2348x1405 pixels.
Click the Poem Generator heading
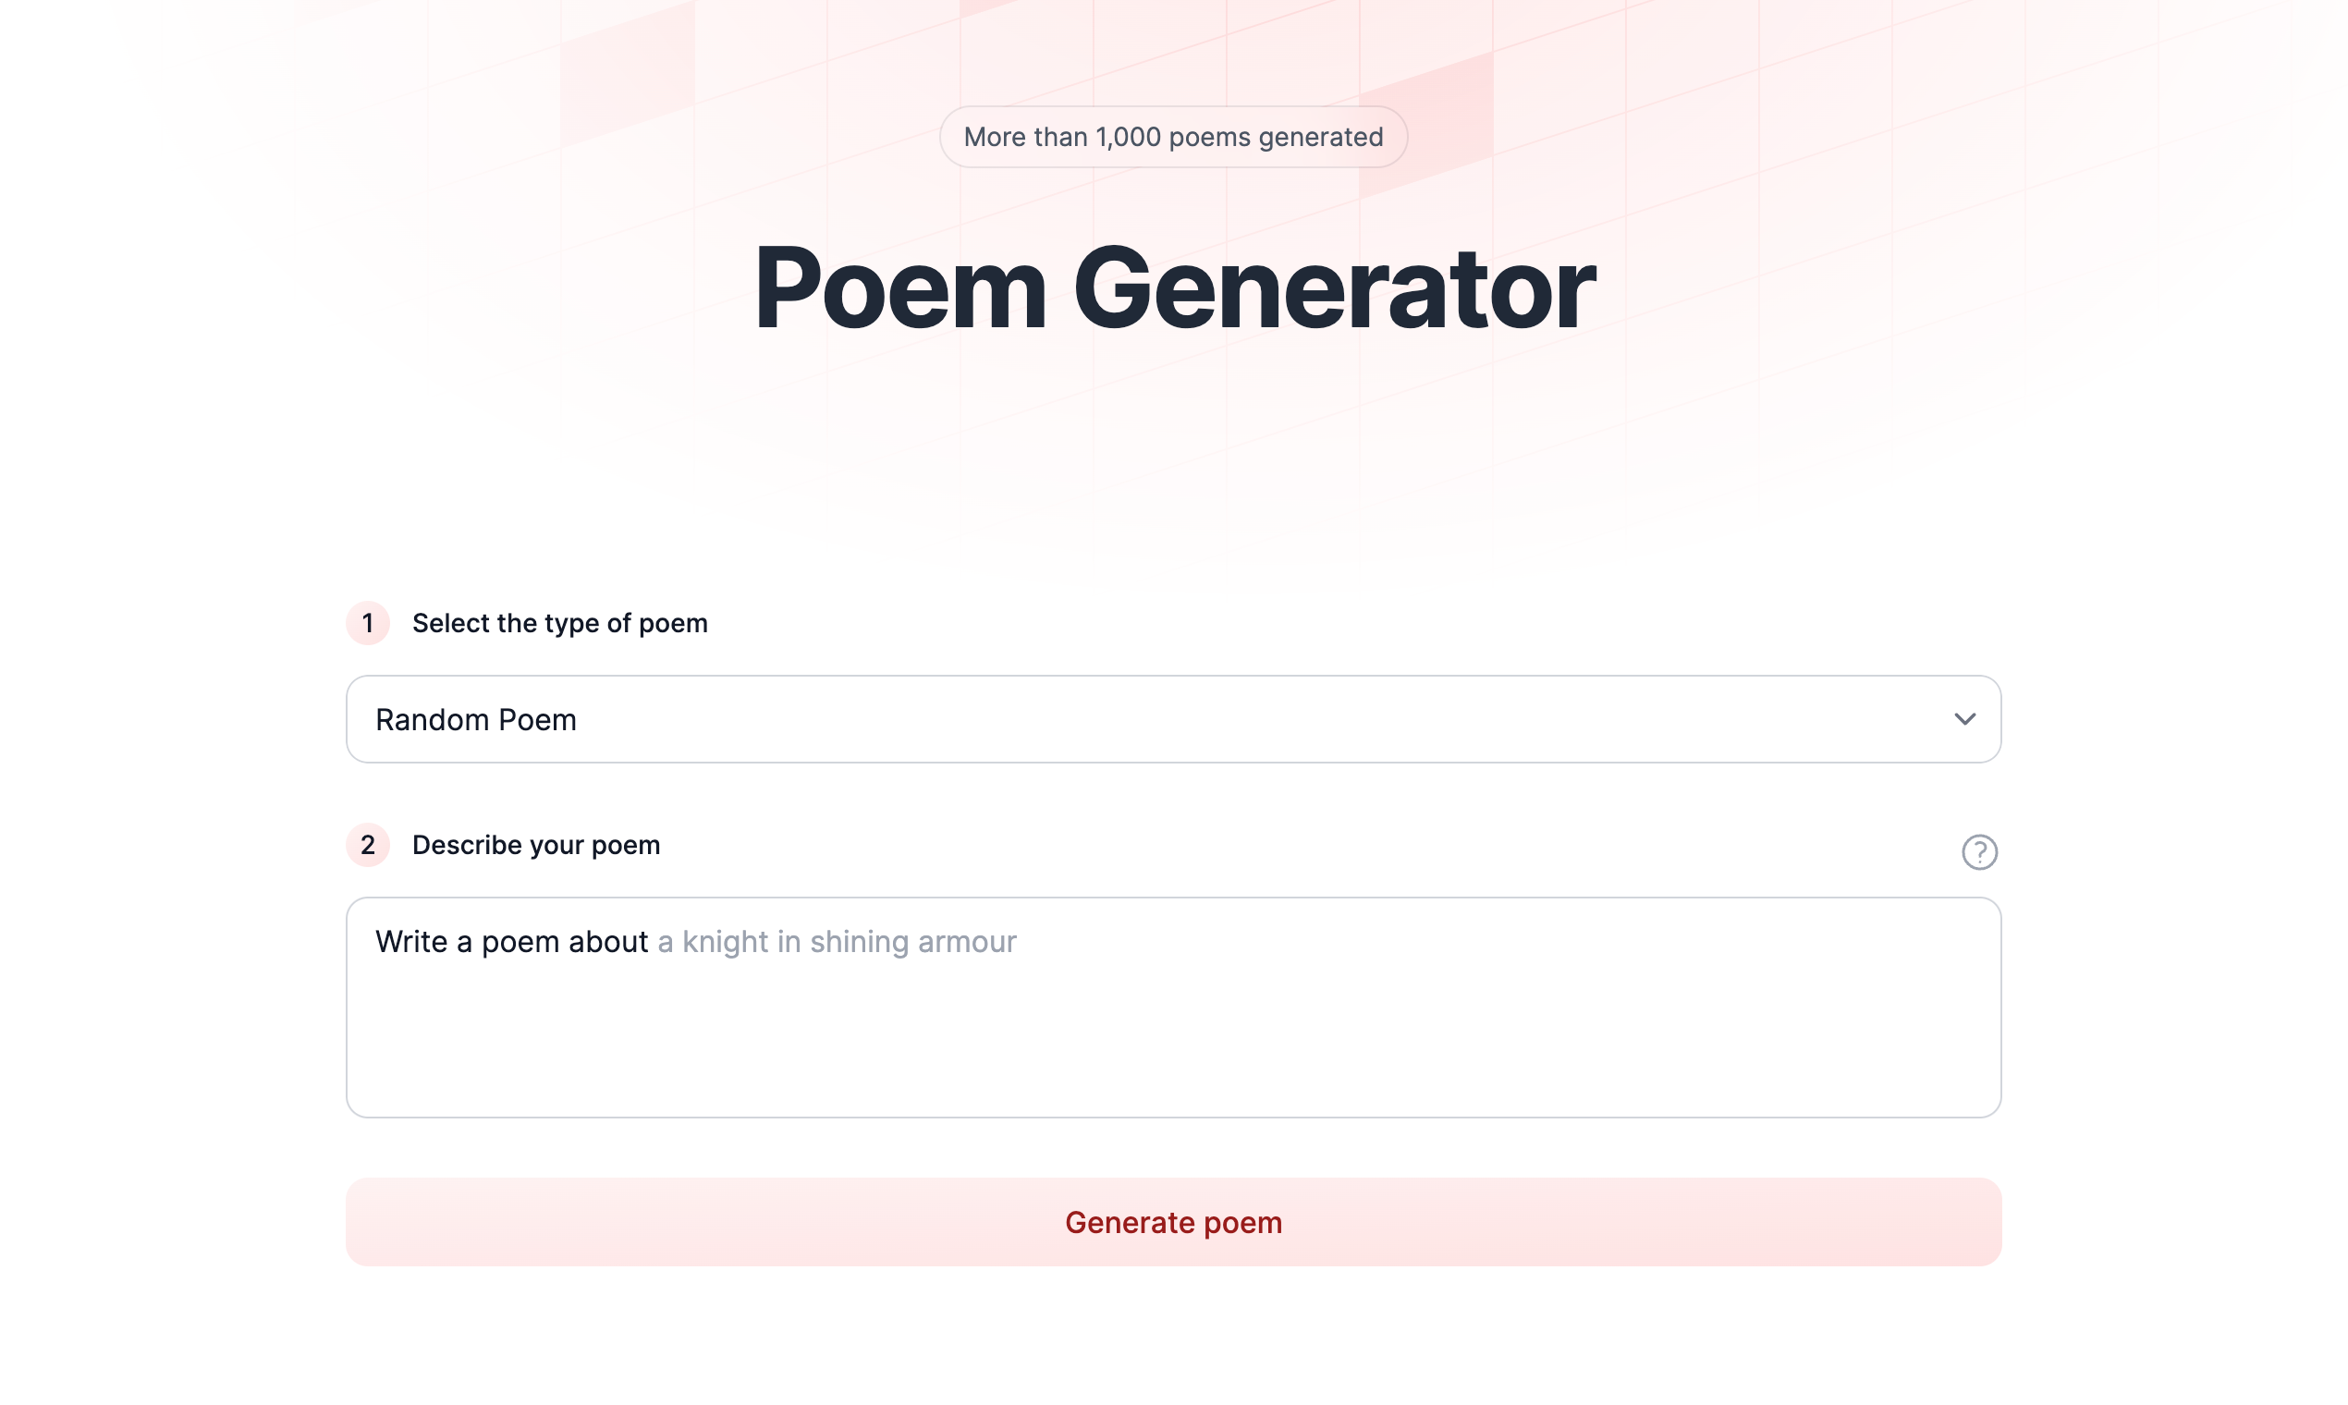[x=1174, y=288]
